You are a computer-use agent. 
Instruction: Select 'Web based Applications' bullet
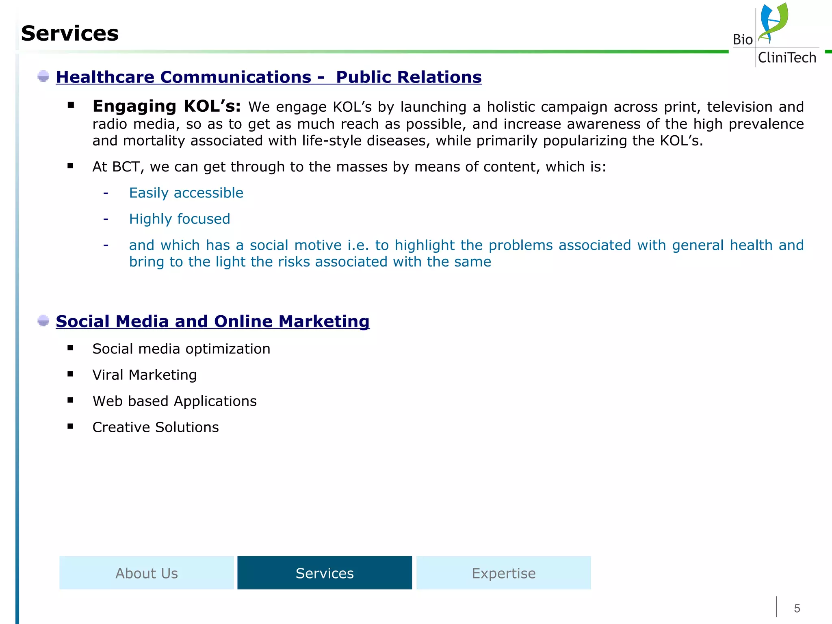pos(175,401)
